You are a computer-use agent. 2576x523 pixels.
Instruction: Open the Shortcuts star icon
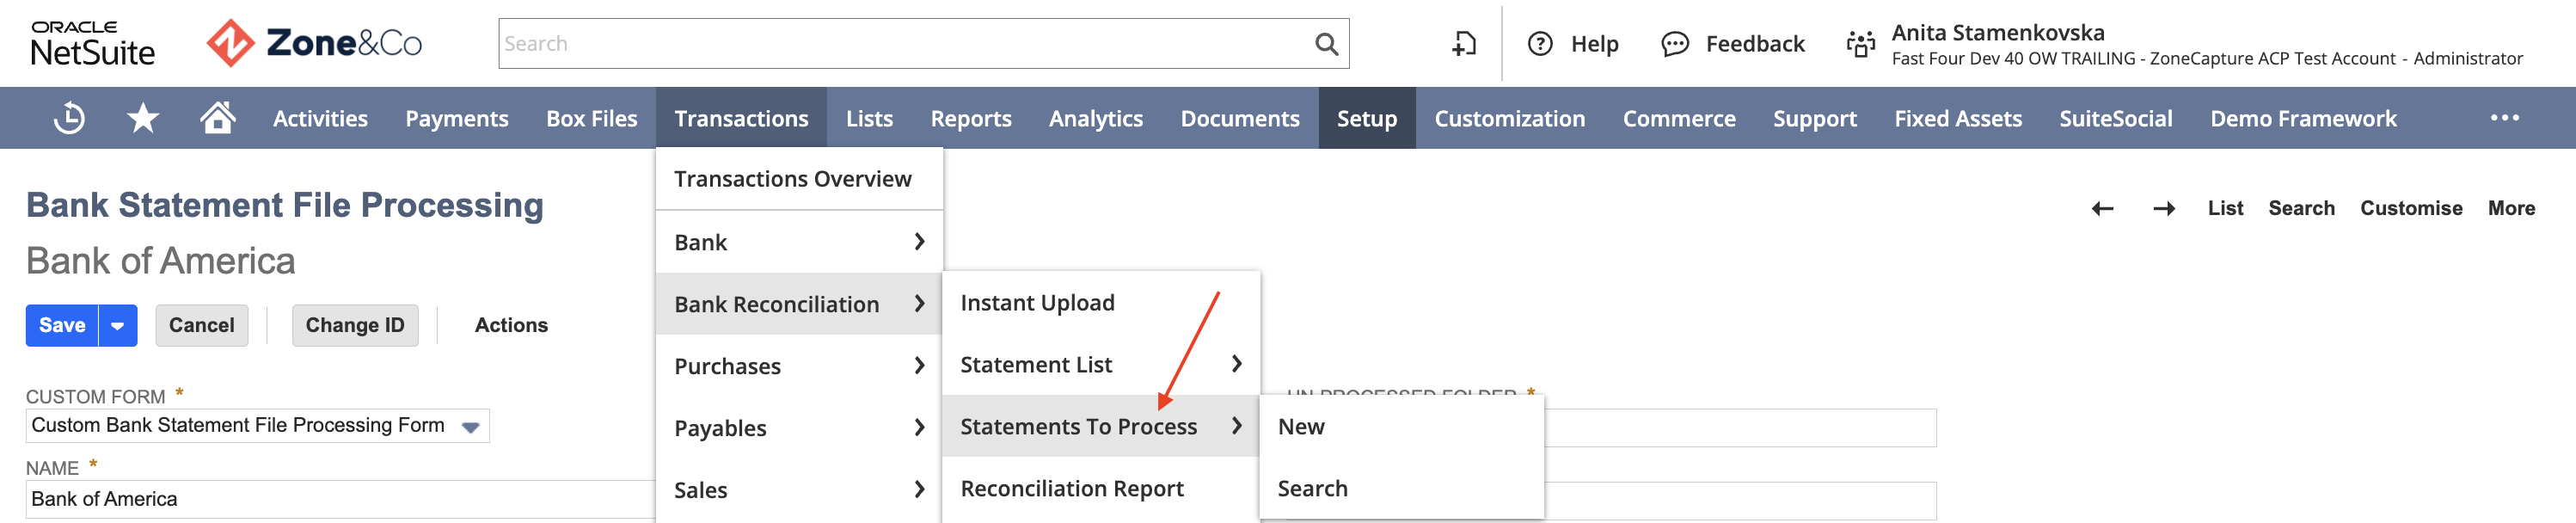[x=143, y=118]
